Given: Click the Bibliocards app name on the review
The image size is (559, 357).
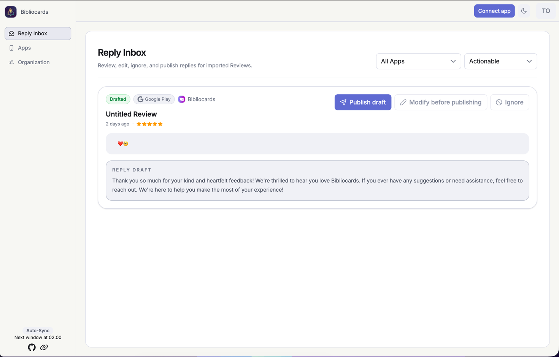Looking at the screenshot, I should pos(201,99).
